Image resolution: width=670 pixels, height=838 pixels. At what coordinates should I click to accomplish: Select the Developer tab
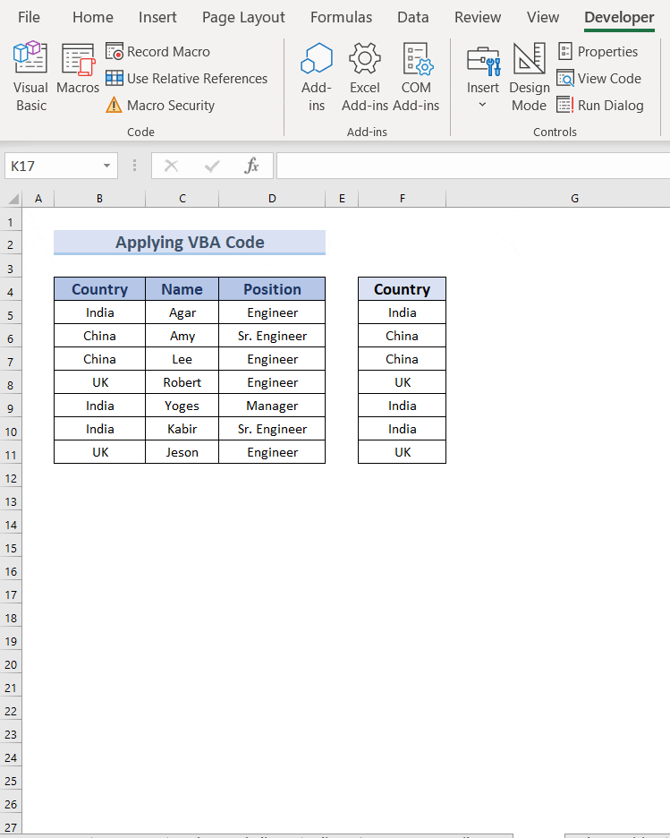click(619, 17)
